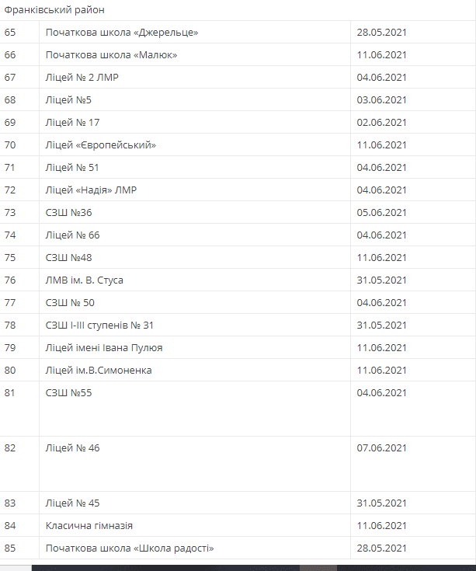
Task: Select Початкова школа «Школа радості»
Action: 130,548
